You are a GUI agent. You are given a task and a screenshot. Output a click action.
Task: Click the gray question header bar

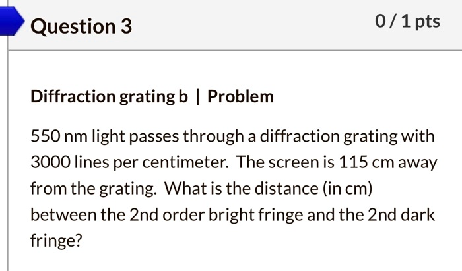(x=235, y=25)
